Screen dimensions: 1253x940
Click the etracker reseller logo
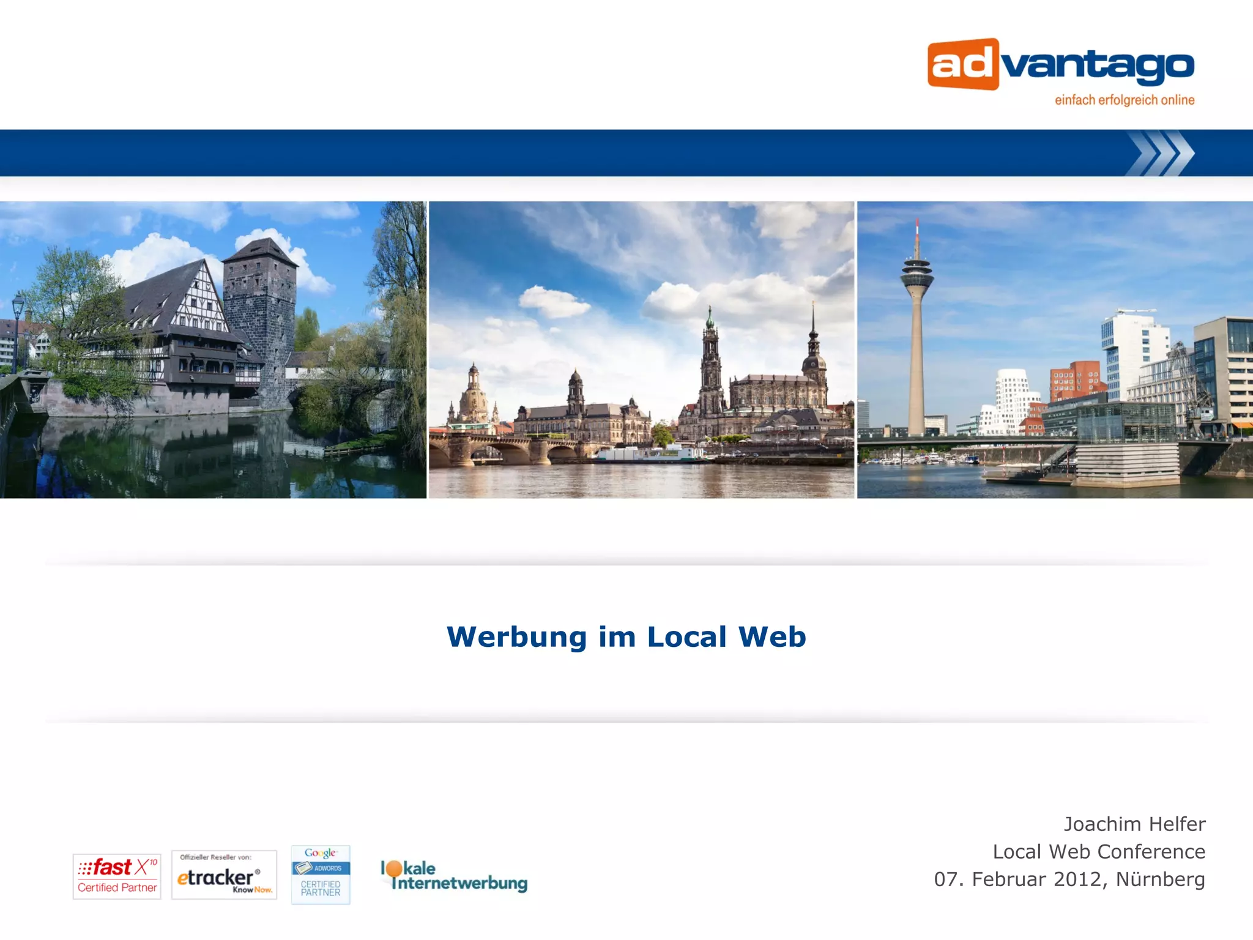224,875
